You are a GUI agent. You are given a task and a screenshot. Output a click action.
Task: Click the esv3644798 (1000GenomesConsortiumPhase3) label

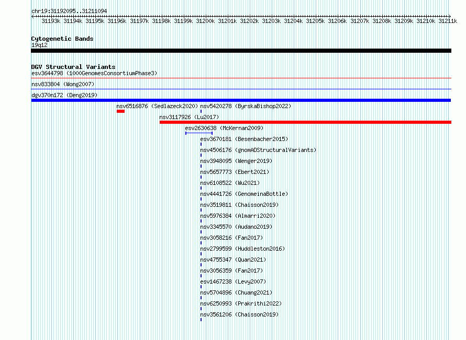point(94,73)
